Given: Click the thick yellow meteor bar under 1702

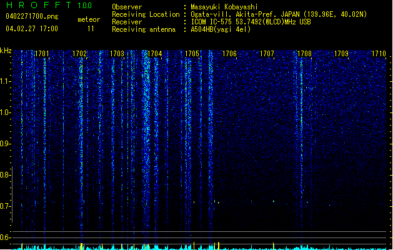Looking at the screenshot, I should (x=81, y=246).
